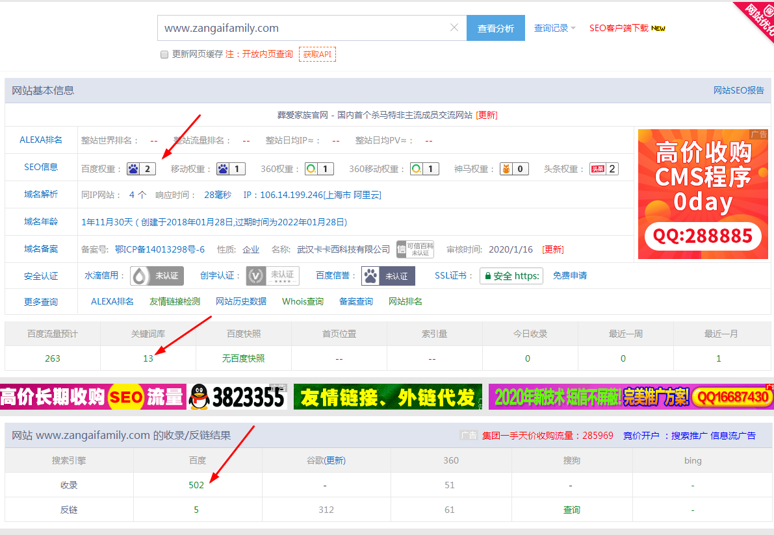Screen dimensions: 774x535
Task: Click the IP address 106.14.199.246 link
Action: click(x=313, y=195)
